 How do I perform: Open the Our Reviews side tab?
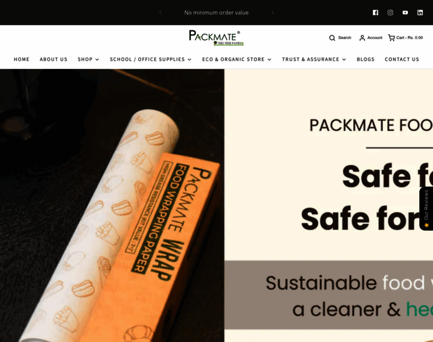point(426,209)
